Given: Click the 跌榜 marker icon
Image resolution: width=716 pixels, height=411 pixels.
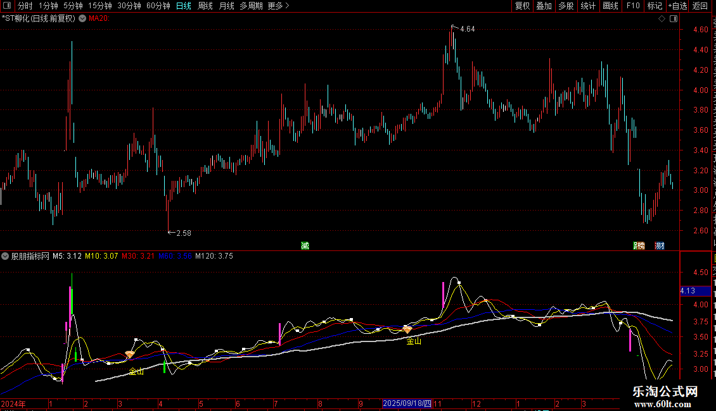Looking at the screenshot, I should tap(639, 245).
